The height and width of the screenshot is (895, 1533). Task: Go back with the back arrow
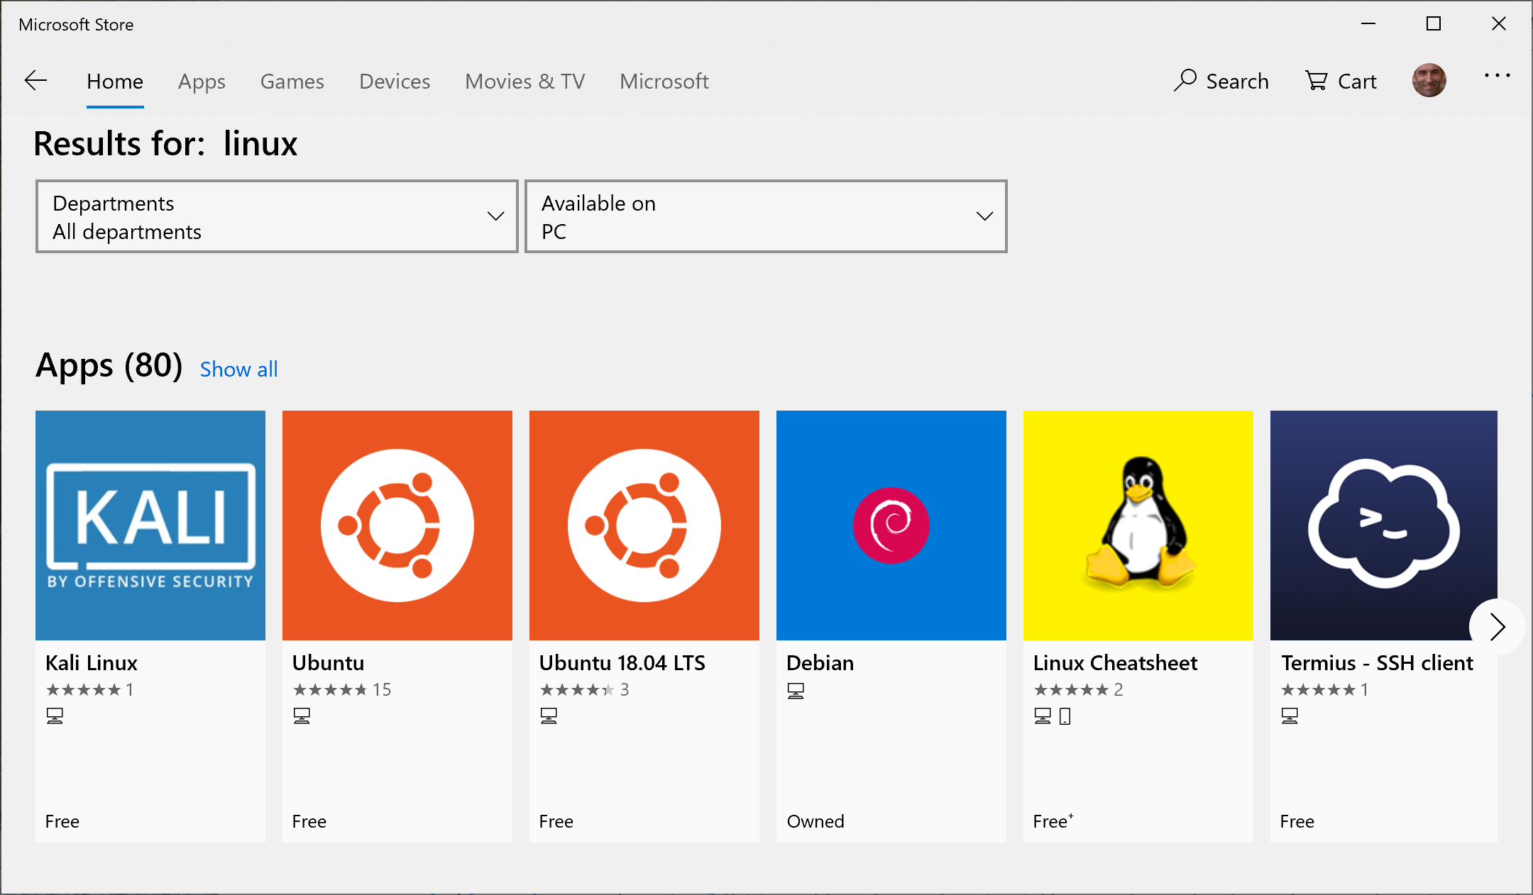[x=35, y=81]
